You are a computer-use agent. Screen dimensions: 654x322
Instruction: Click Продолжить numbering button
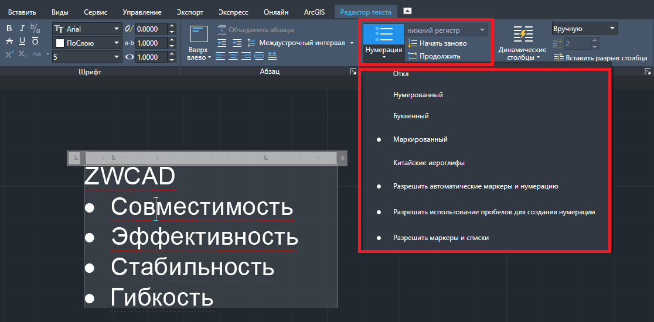click(434, 56)
